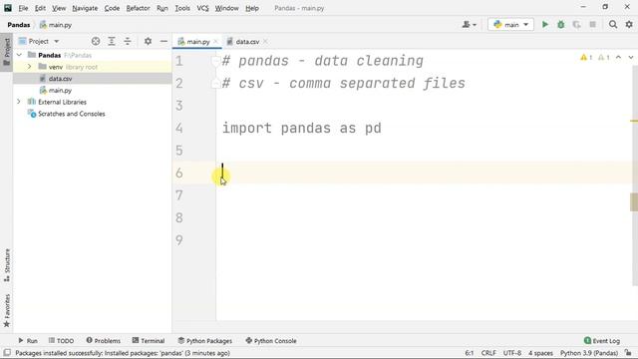This screenshot has height=359, width=638.
Task: Select Scratches and Consoles node
Action: (x=71, y=114)
